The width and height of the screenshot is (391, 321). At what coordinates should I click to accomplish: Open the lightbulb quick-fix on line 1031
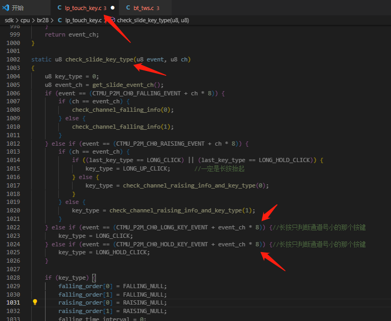pyautogui.click(x=35, y=302)
